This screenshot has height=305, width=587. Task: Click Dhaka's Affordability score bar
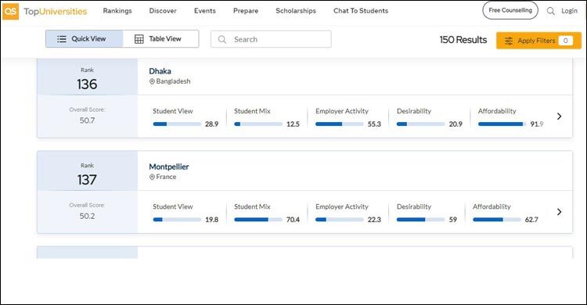pyautogui.click(x=502, y=124)
